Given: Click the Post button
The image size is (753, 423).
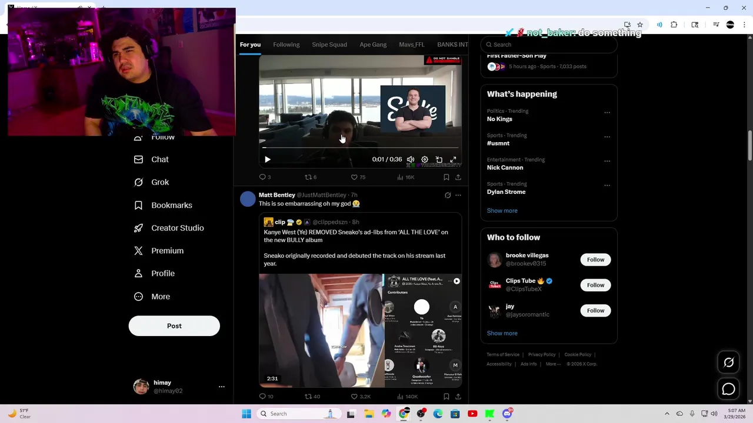Looking at the screenshot, I should (x=174, y=326).
